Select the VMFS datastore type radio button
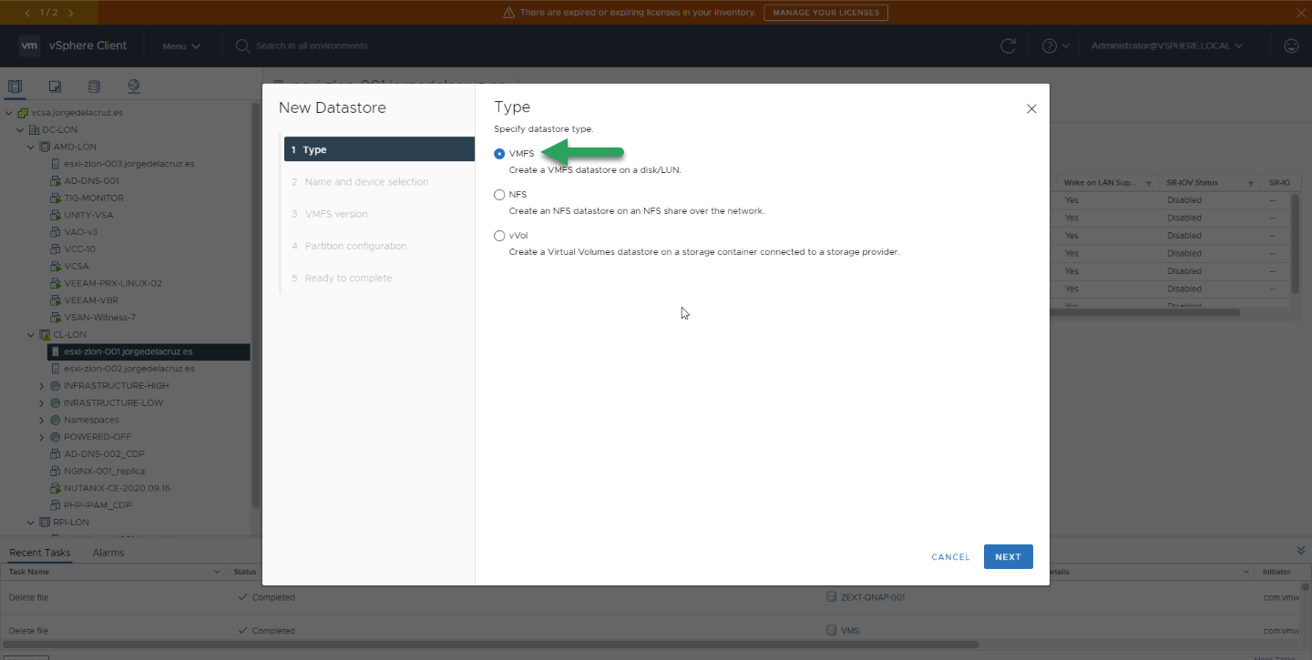The width and height of the screenshot is (1312, 660). tap(499, 154)
